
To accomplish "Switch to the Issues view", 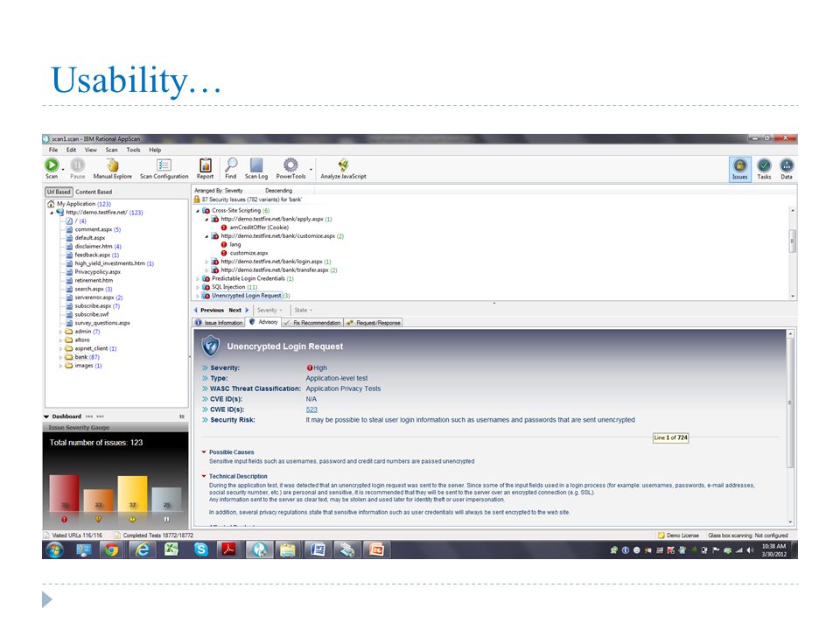I will click(740, 169).
